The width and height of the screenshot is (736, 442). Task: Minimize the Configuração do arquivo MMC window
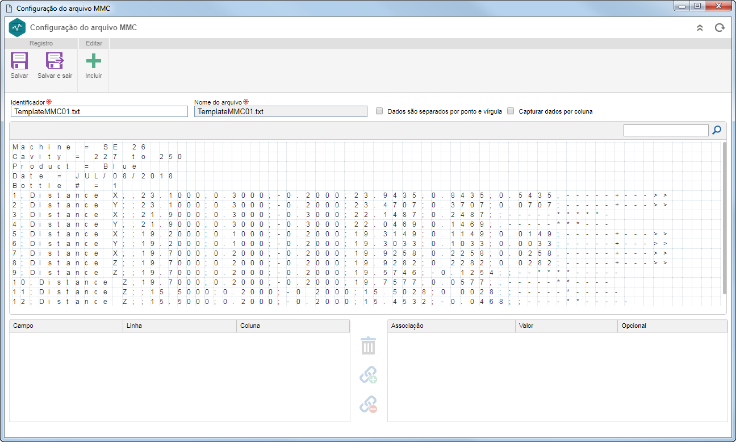[x=682, y=6]
